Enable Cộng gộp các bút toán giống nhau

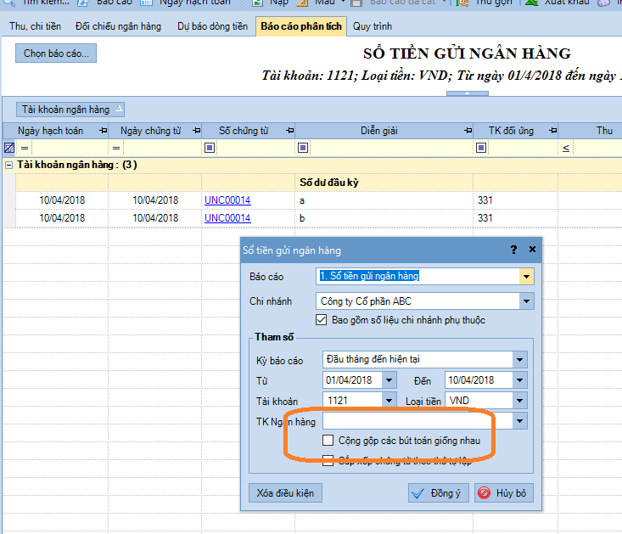click(328, 441)
